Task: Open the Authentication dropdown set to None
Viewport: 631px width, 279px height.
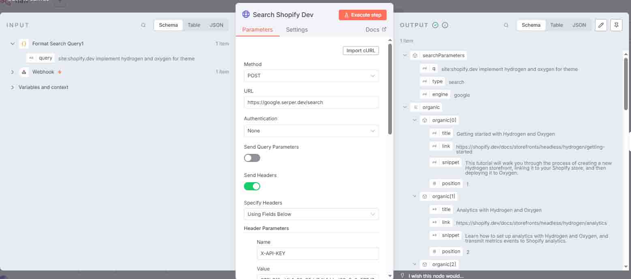Action: (x=311, y=130)
